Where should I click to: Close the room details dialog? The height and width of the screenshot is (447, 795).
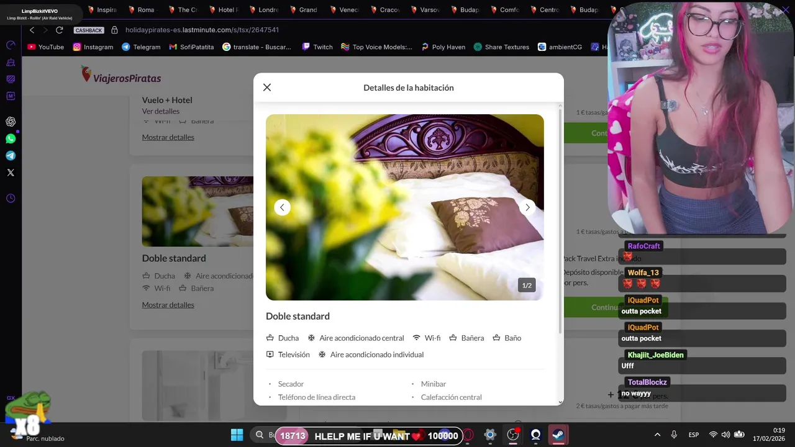click(x=267, y=88)
